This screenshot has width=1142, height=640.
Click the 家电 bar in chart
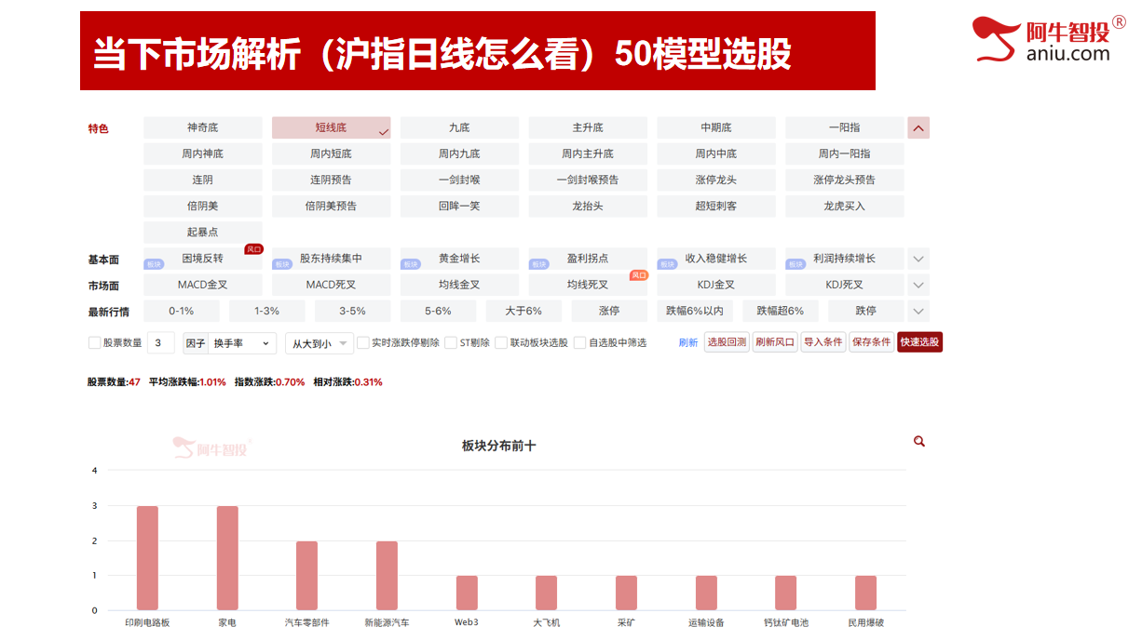227,558
